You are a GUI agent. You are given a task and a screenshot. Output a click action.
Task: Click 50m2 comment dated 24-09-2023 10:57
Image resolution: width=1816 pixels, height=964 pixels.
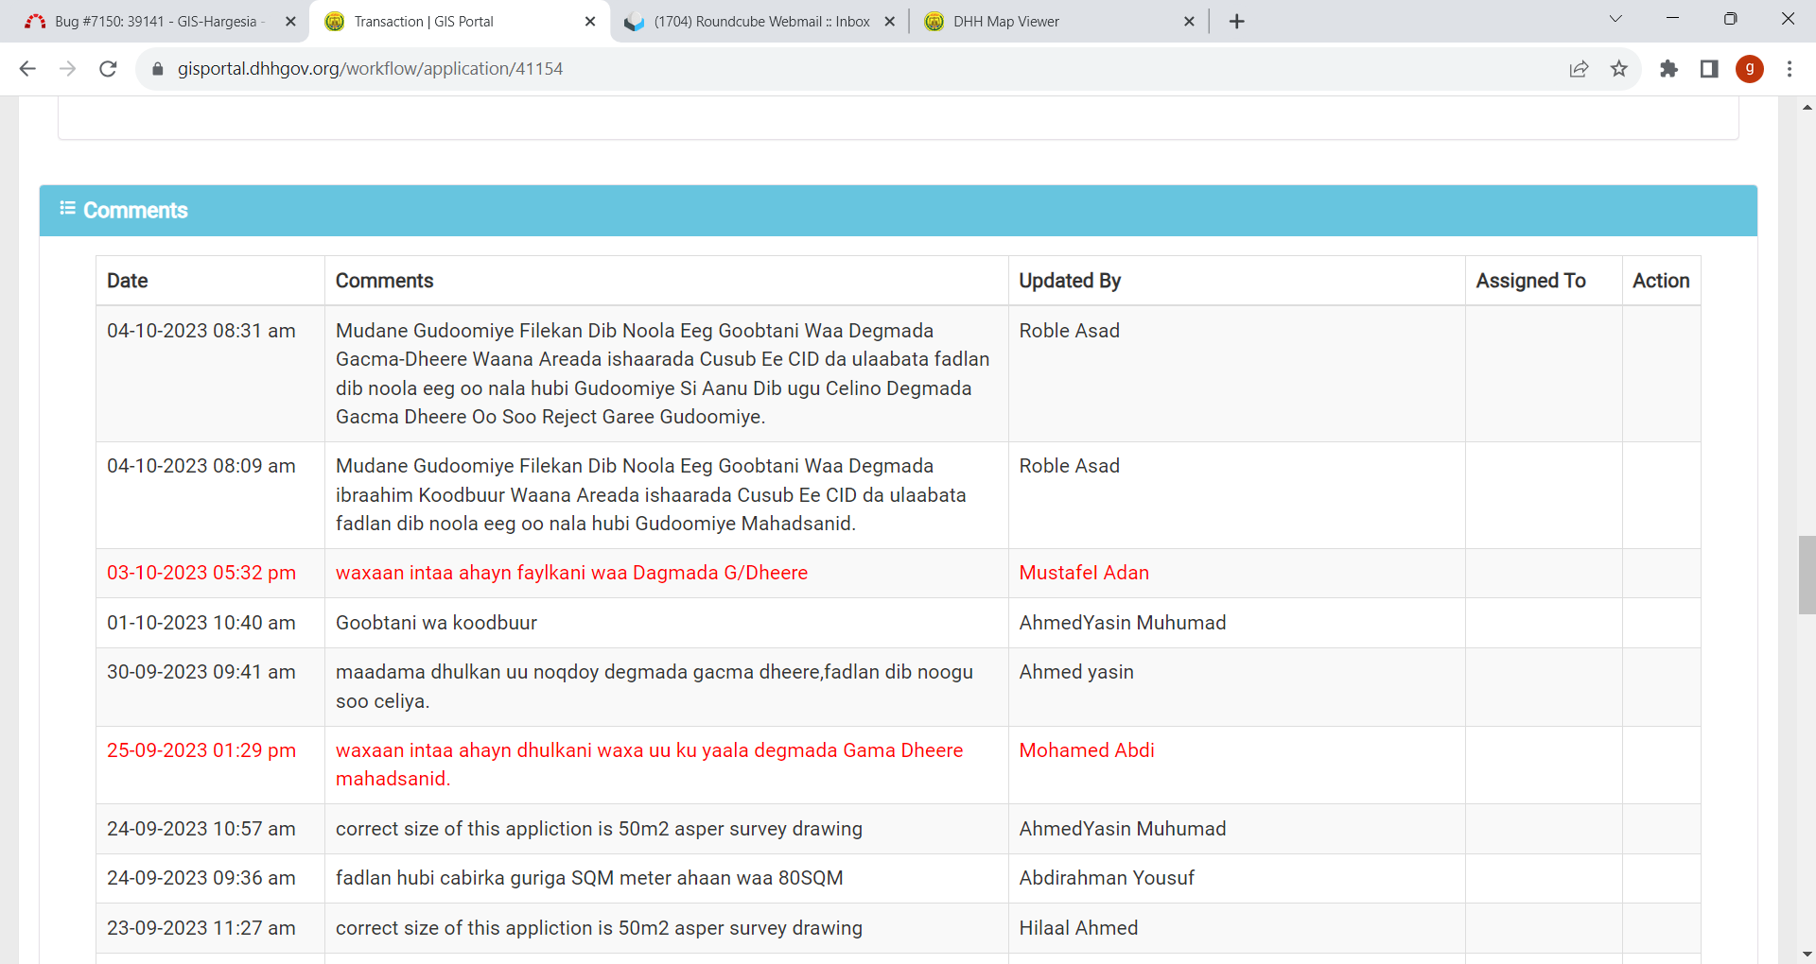tap(599, 829)
